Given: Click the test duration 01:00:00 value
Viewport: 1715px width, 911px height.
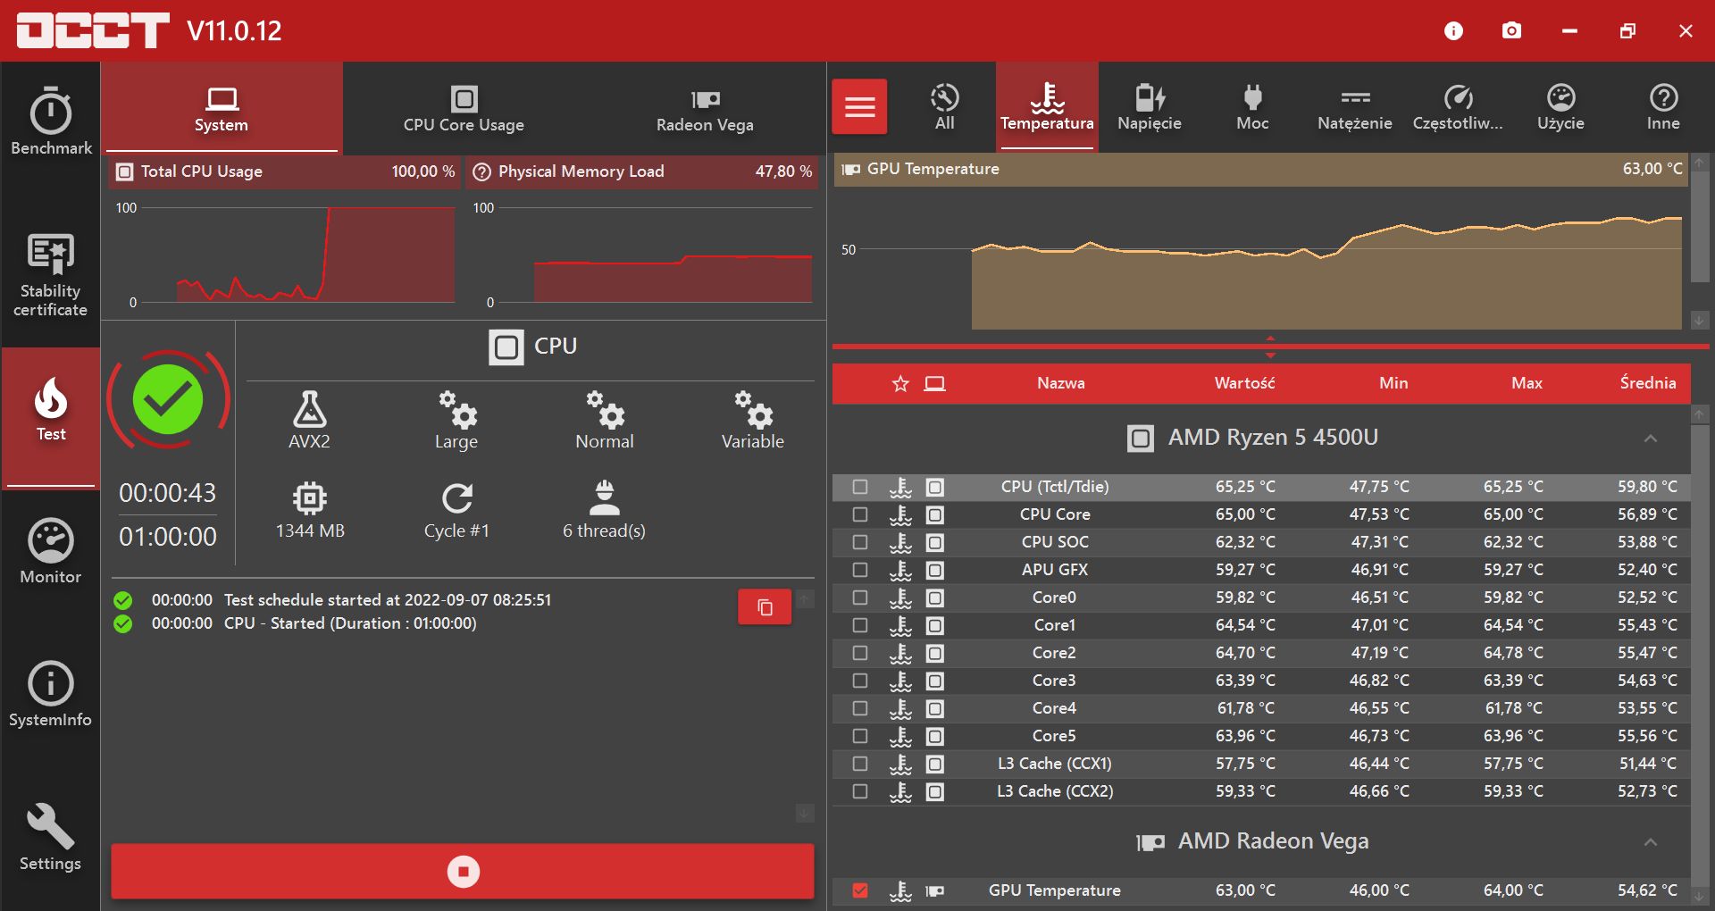Looking at the screenshot, I should tap(168, 537).
